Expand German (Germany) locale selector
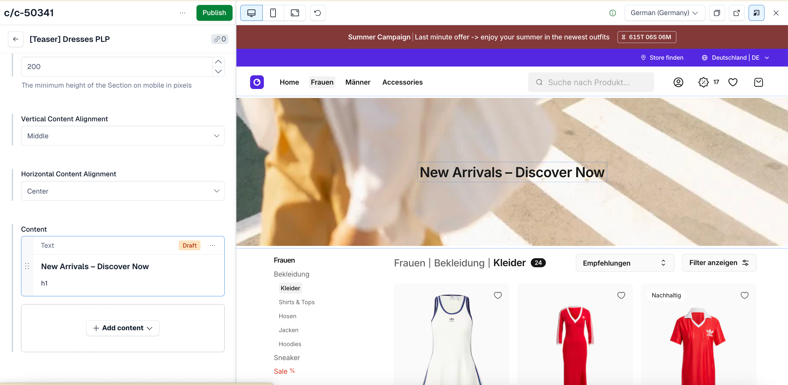788x385 pixels. [664, 13]
